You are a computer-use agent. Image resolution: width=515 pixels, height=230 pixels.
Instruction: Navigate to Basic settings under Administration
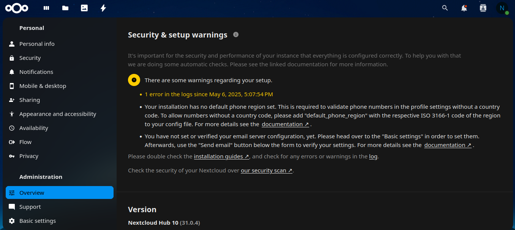point(38,221)
